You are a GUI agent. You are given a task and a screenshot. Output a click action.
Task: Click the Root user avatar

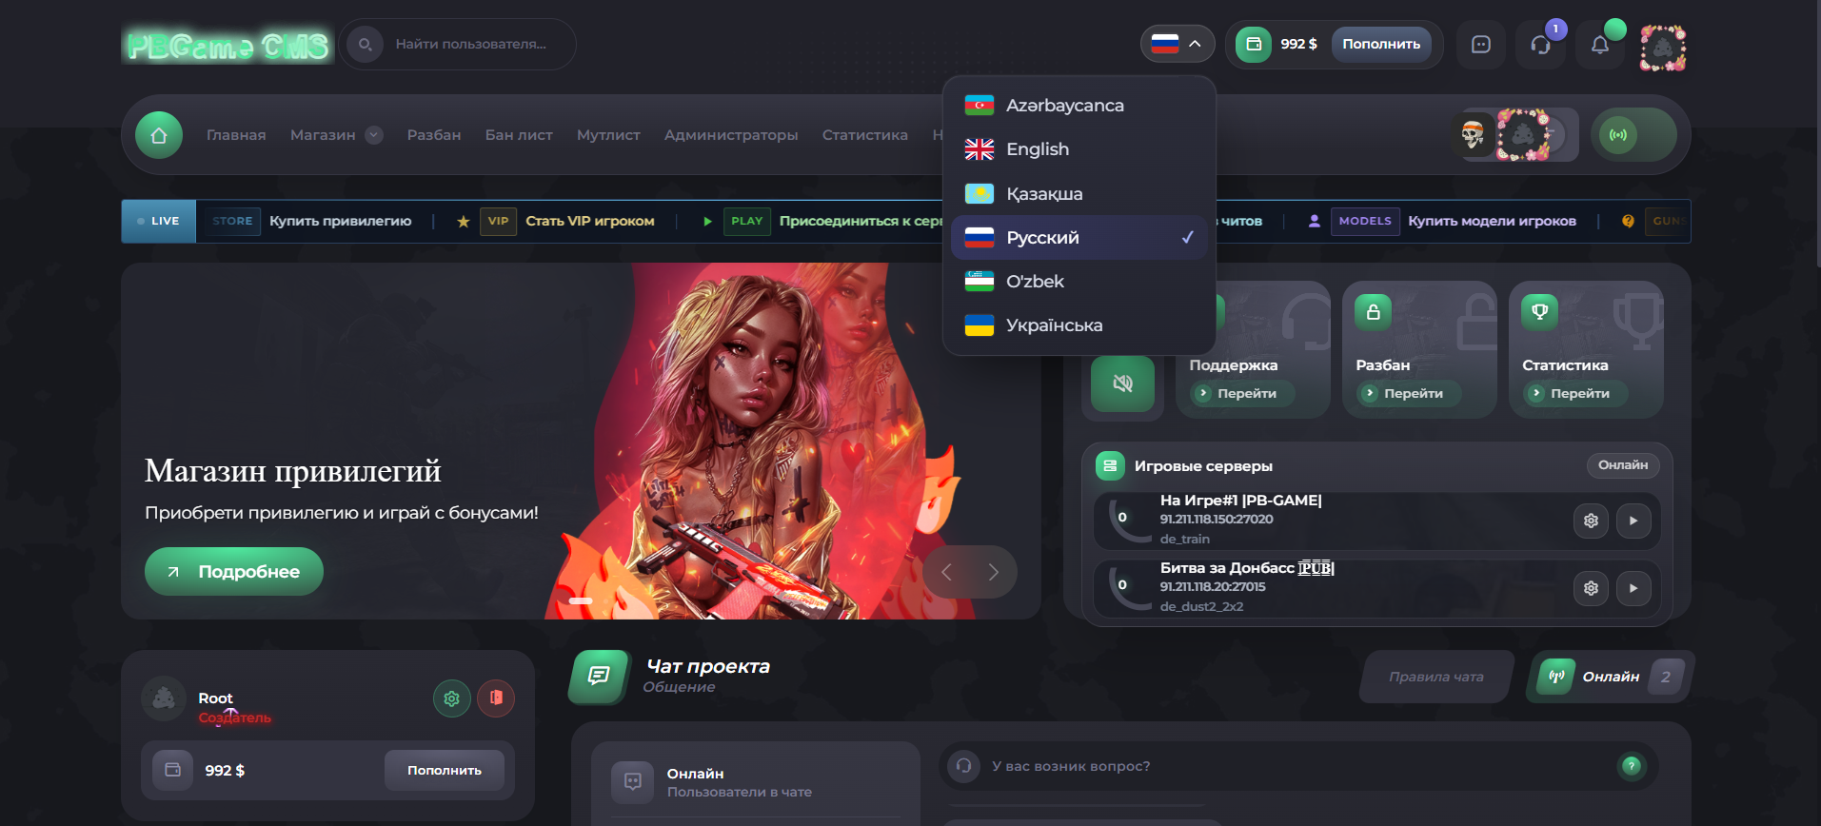(164, 698)
